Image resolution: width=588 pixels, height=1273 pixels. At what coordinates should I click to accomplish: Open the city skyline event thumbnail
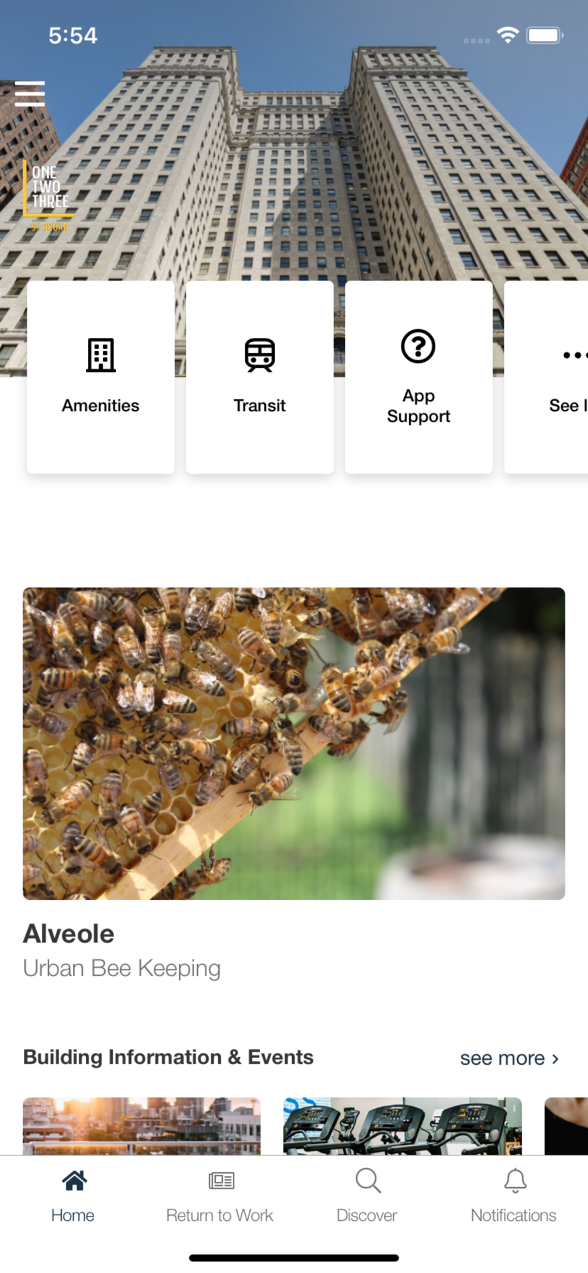click(x=141, y=1126)
